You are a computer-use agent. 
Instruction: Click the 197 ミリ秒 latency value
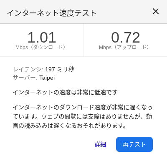60,69
